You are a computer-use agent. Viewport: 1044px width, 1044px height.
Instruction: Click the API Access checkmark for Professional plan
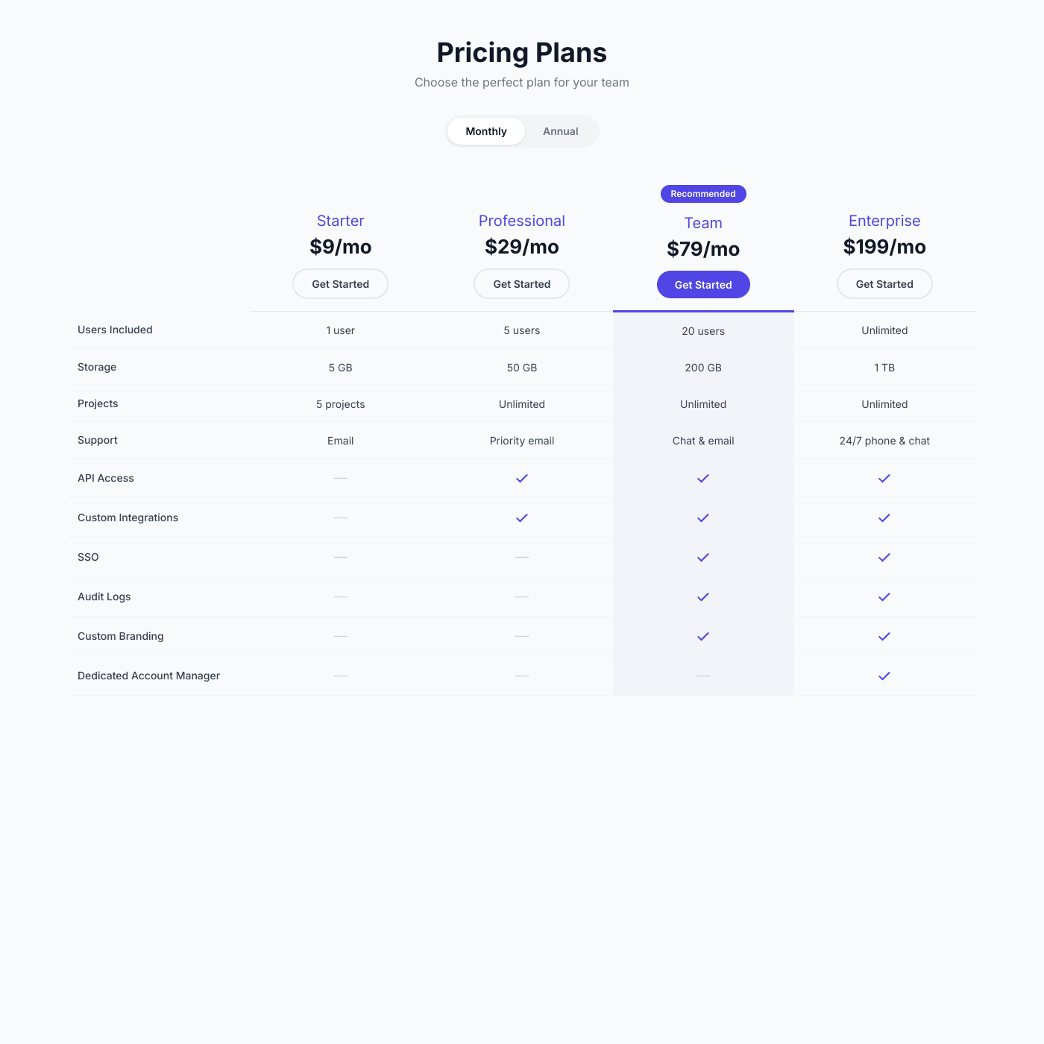click(521, 478)
